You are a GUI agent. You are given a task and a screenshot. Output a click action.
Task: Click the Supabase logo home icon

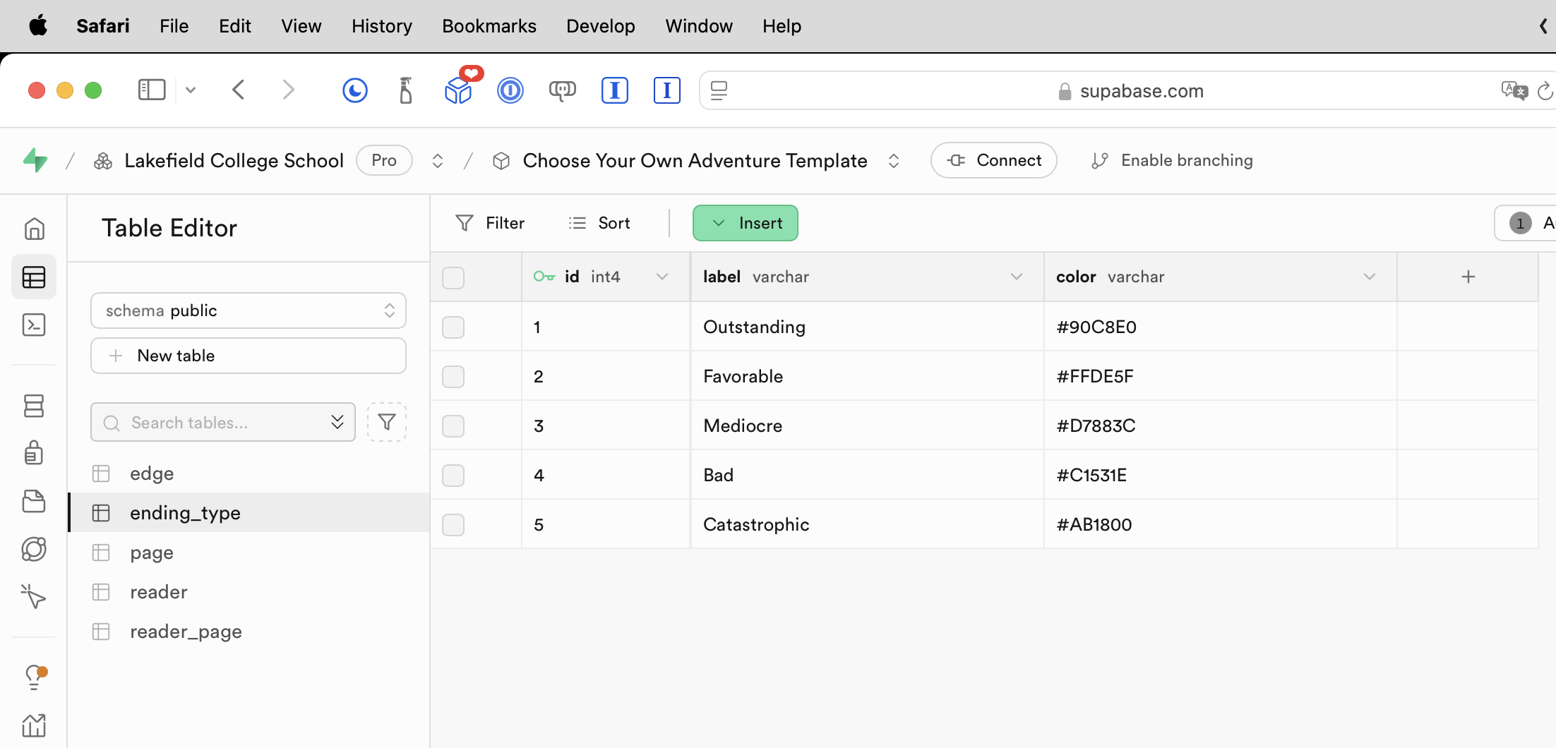[x=35, y=161]
